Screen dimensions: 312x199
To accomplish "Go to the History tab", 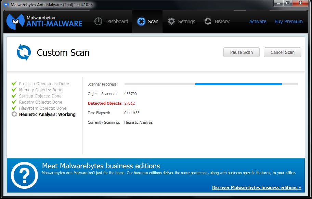I will (x=217, y=21).
